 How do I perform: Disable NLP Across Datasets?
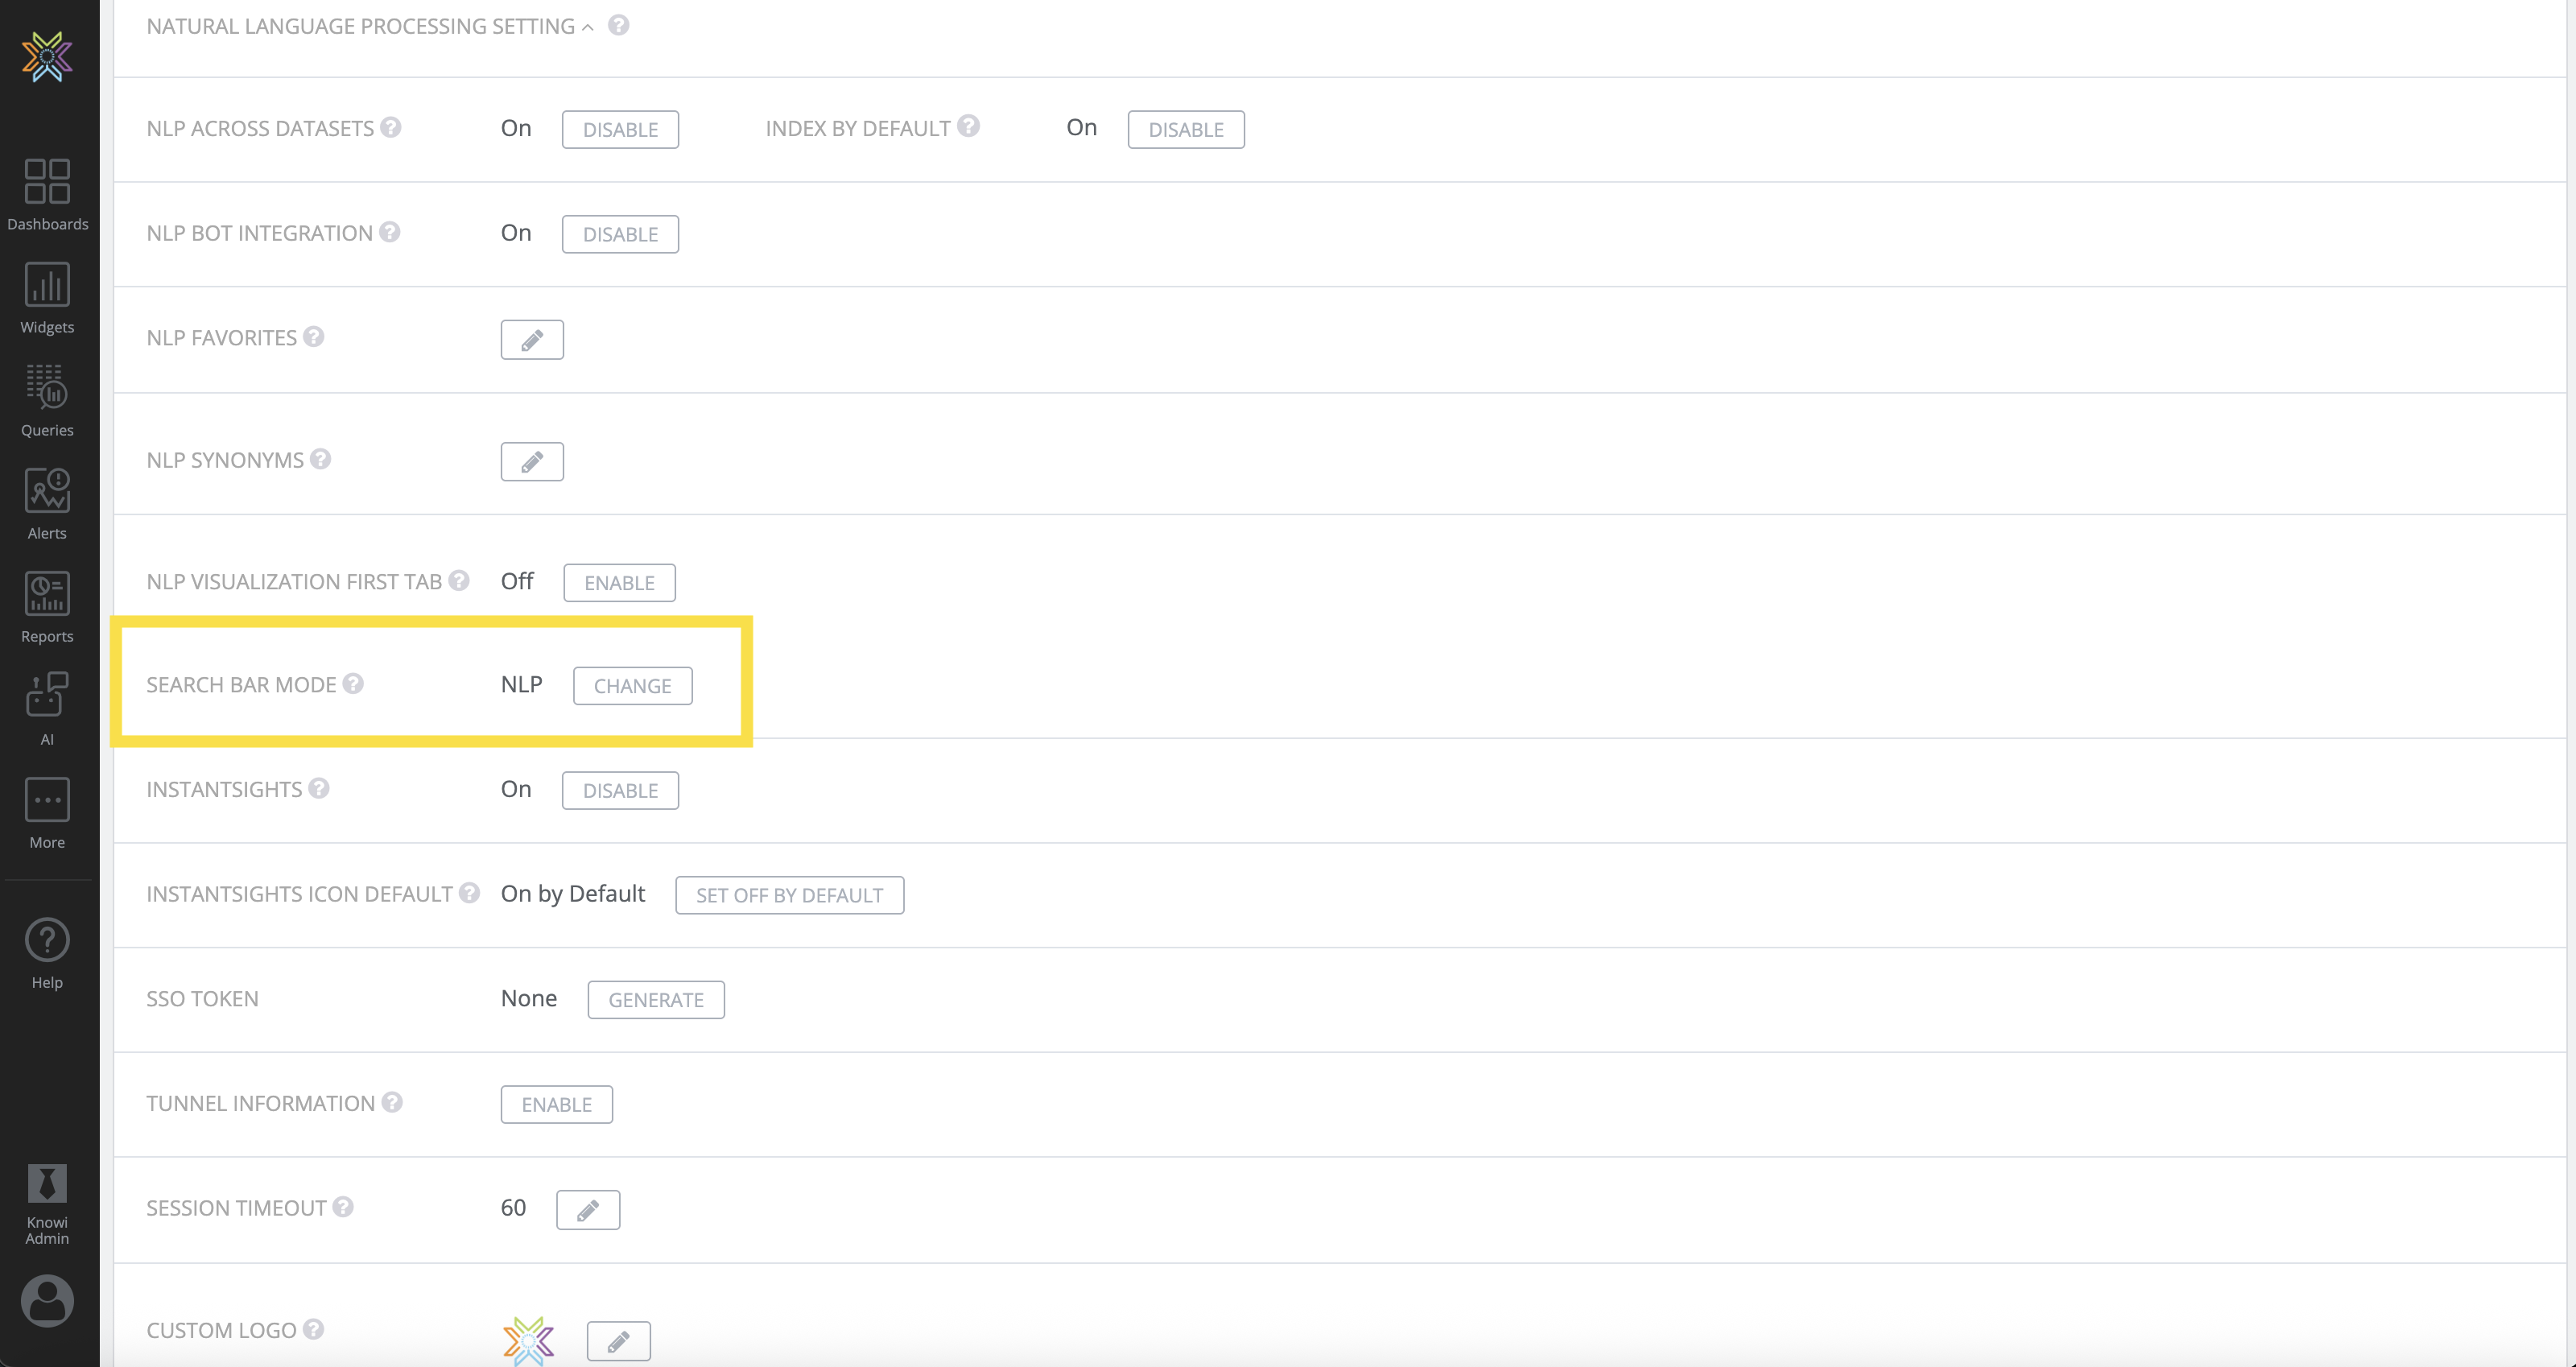[620, 129]
